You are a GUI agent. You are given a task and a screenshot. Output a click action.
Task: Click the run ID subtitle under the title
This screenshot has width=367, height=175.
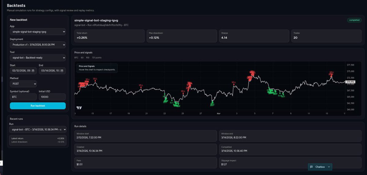(x=102, y=25)
